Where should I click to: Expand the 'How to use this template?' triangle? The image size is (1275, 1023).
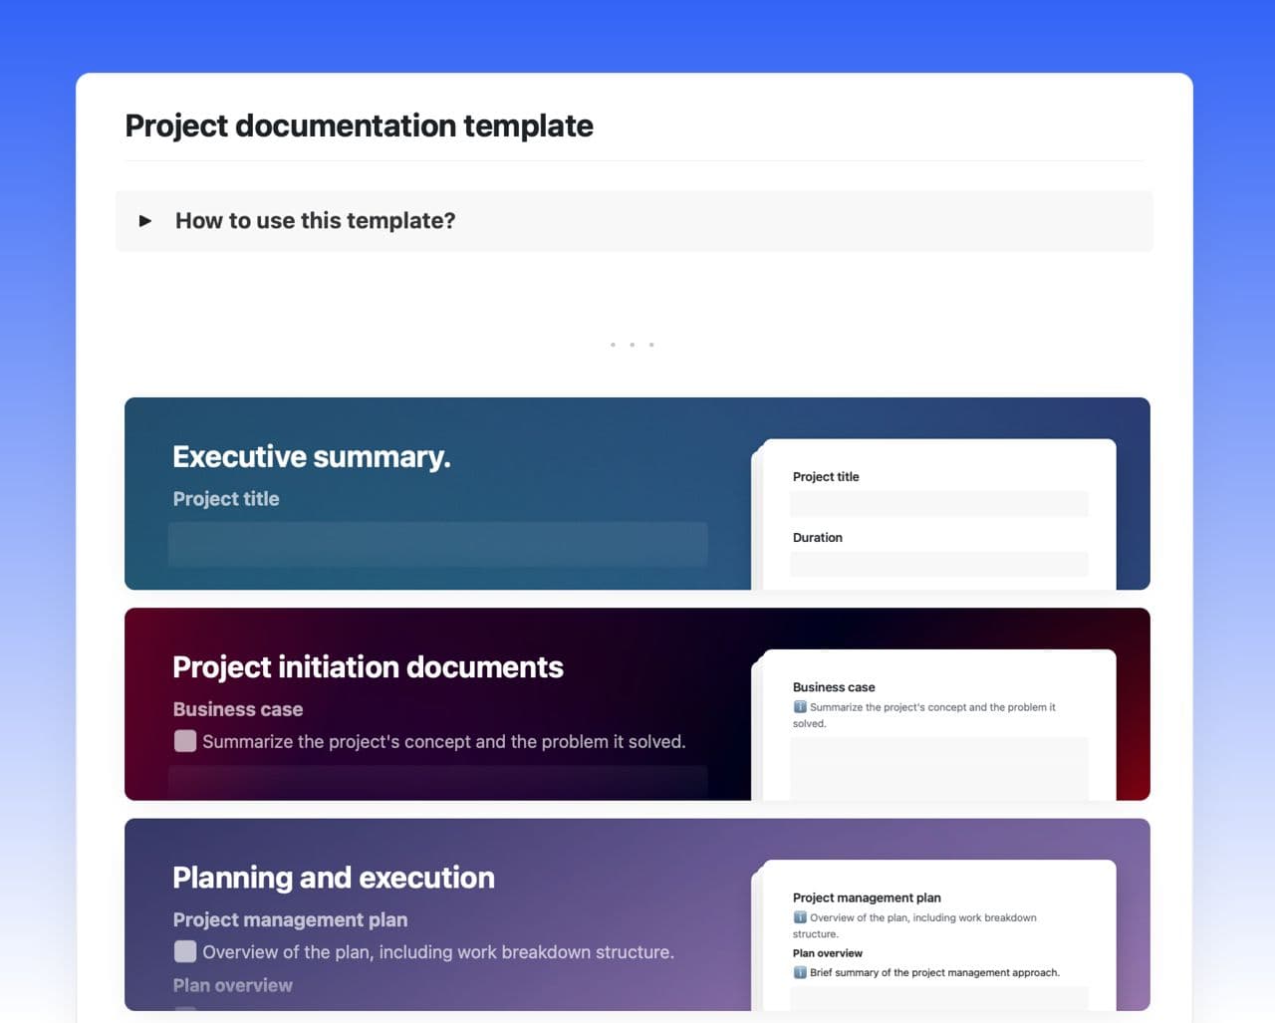pos(145,221)
